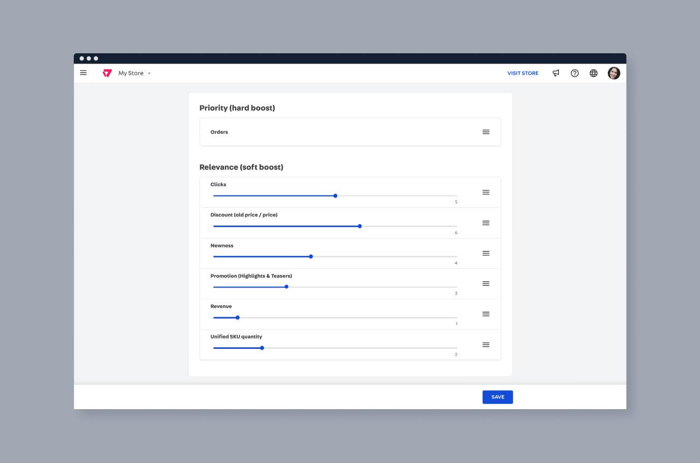
Task: Open help using the question mark icon
Action: (574, 73)
